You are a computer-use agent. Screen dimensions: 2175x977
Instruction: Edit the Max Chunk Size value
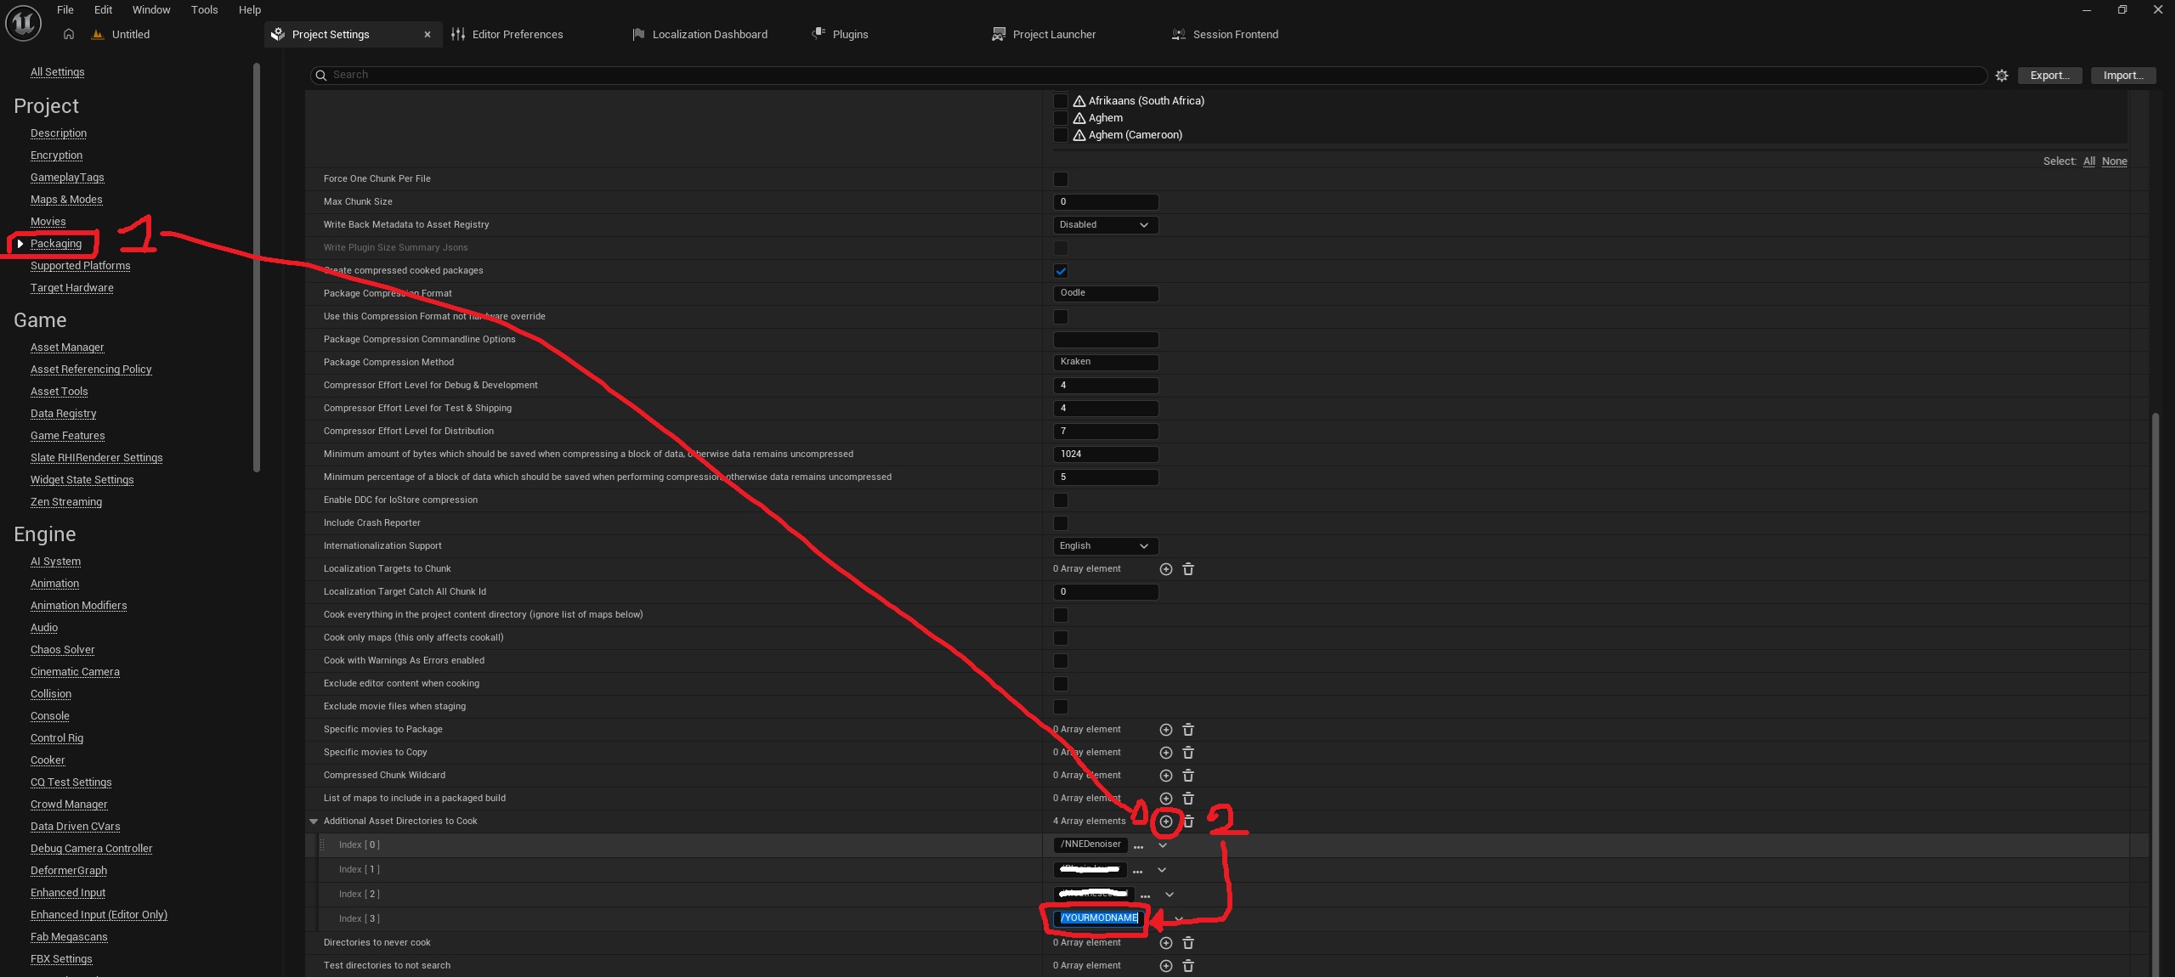point(1106,202)
